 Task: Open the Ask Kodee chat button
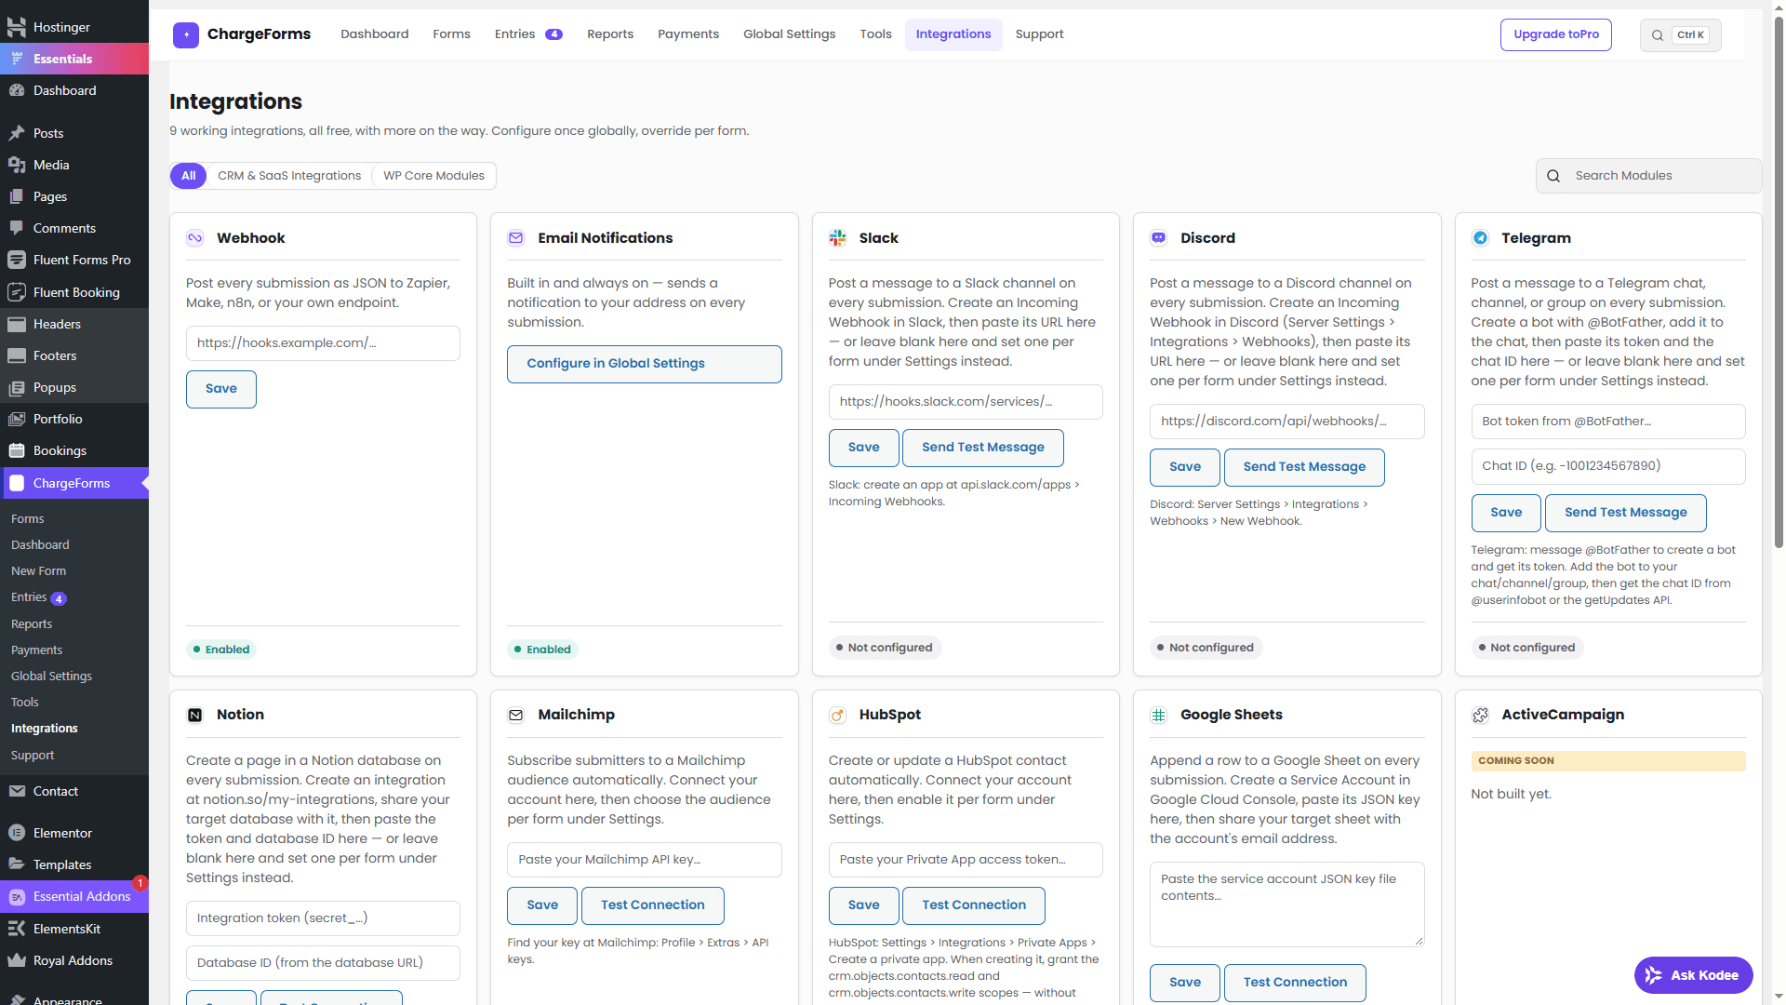pyautogui.click(x=1693, y=975)
